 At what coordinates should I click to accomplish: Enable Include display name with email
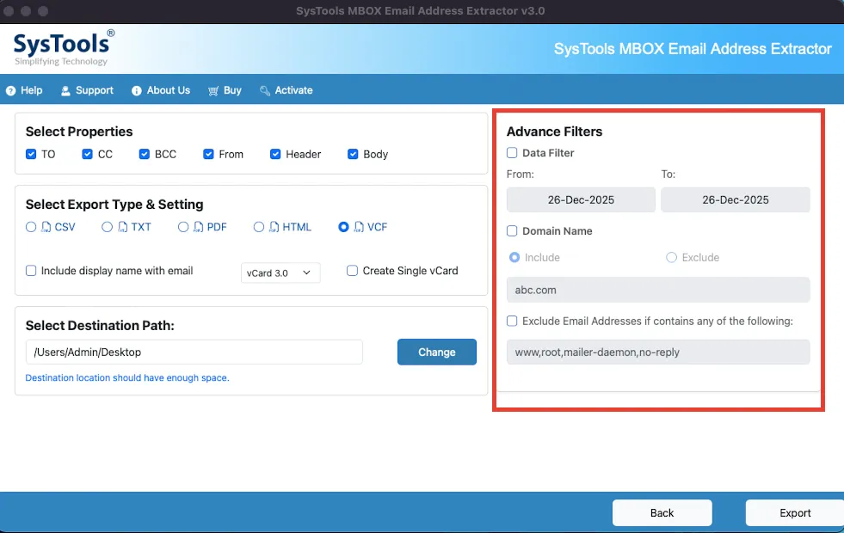point(31,271)
